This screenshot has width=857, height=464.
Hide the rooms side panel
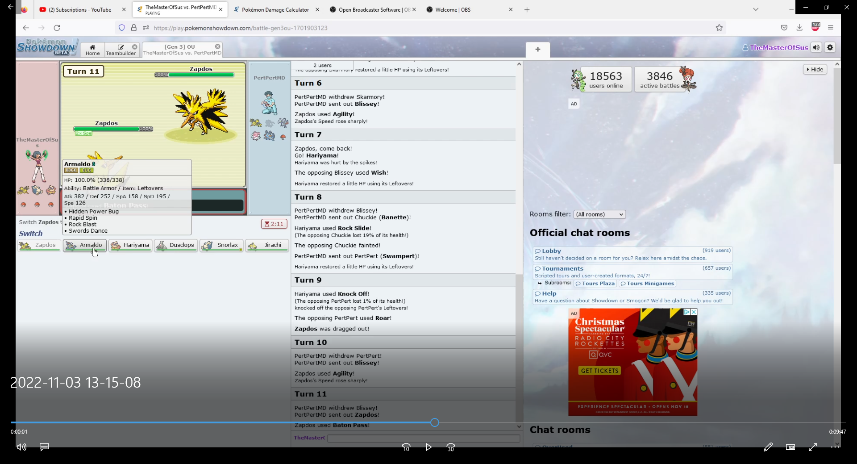click(x=815, y=69)
